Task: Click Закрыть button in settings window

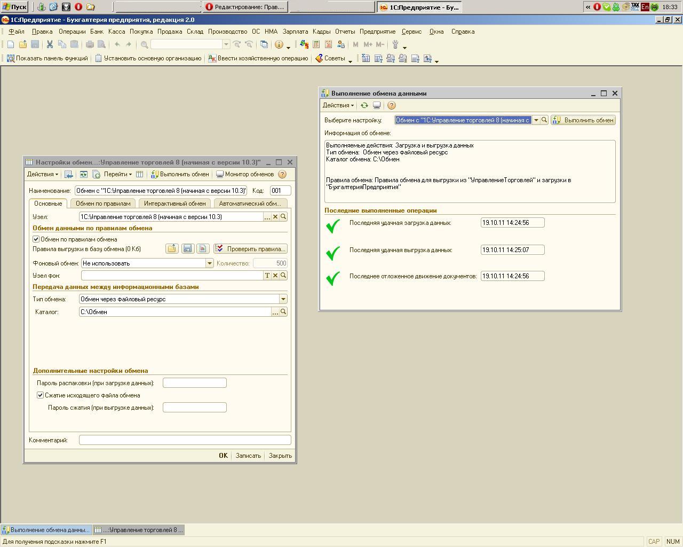Action: click(280, 456)
